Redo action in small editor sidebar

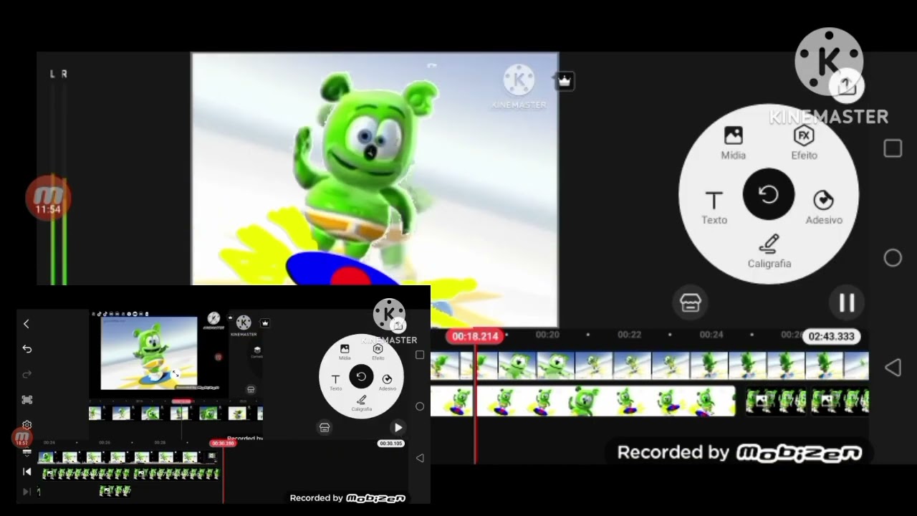coord(27,374)
